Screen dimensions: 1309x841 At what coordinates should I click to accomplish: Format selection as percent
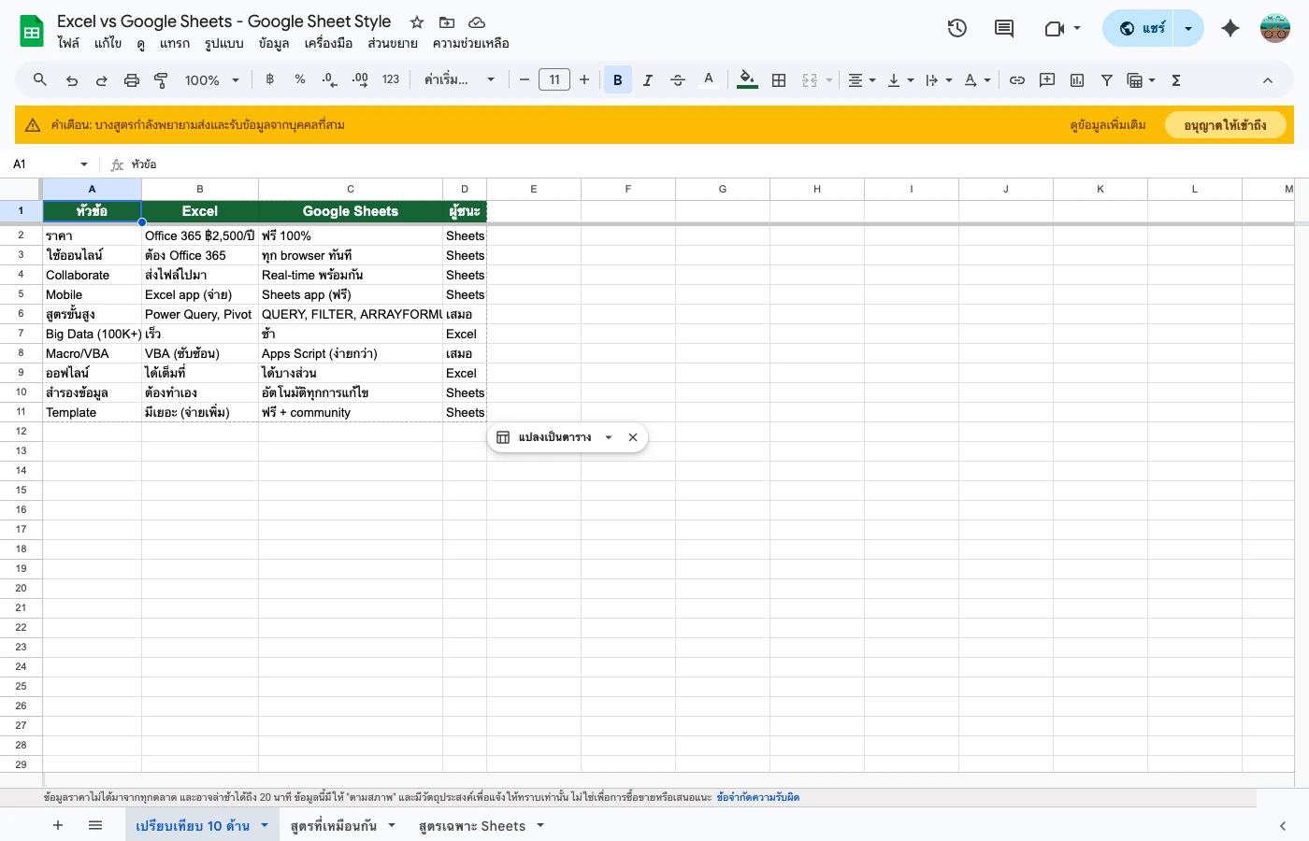[x=300, y=79]
